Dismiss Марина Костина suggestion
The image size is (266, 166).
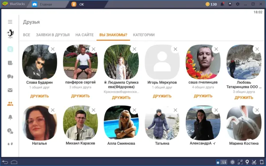257,110
